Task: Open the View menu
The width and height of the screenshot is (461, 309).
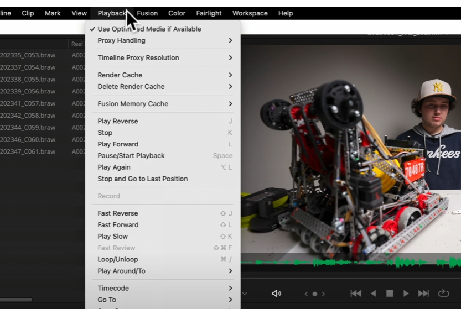Action: 79,13
